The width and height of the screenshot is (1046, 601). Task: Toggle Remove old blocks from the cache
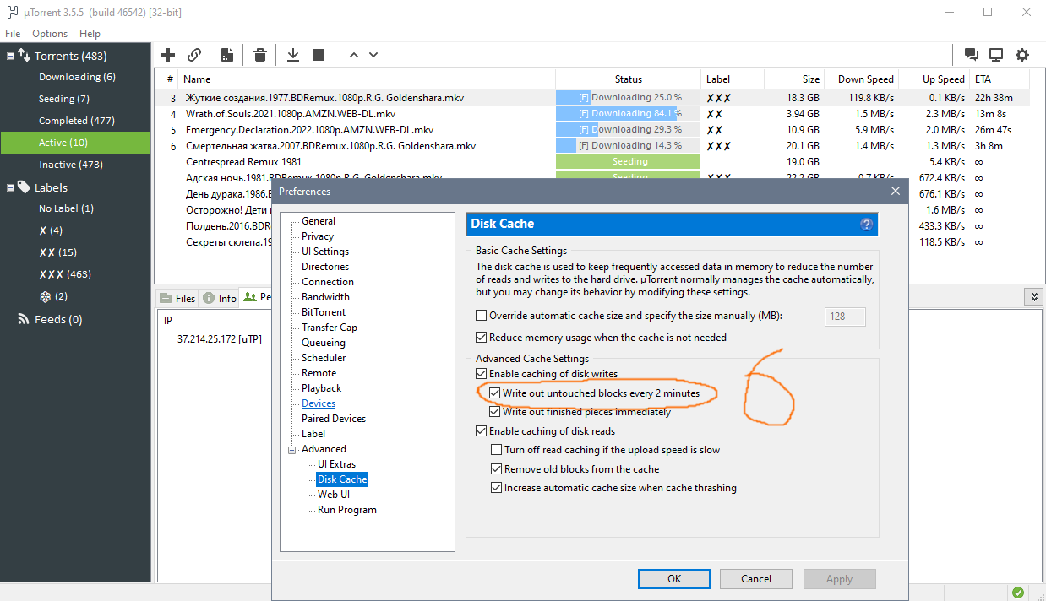pyautogui.click(x=497, y=469)
